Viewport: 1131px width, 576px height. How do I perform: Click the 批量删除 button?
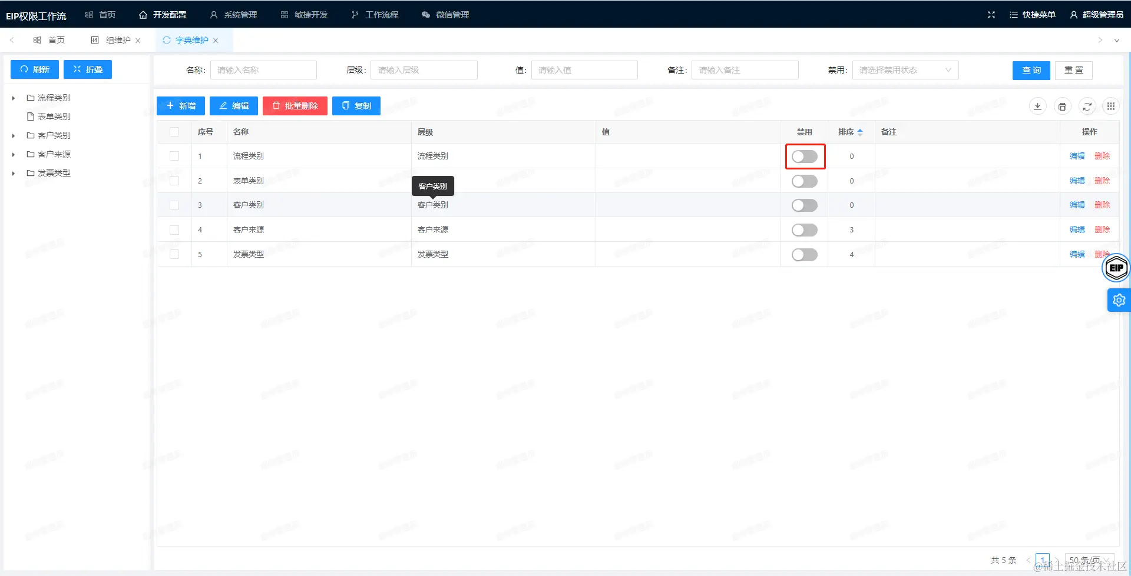tap(295, 106)
